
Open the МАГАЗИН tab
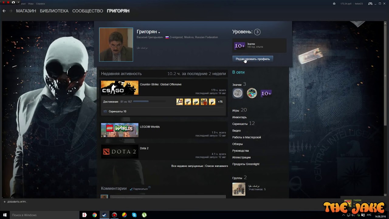(26, 11)
